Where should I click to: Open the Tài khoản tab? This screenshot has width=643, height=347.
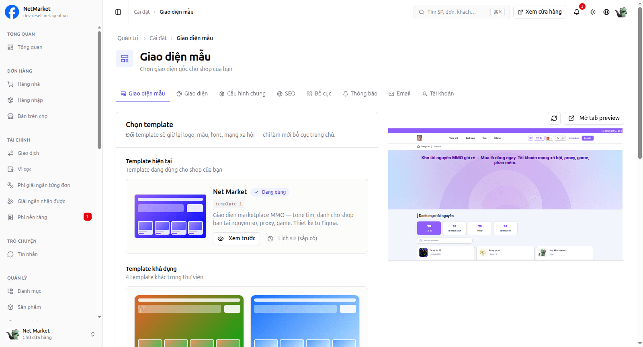click(x=438, y=93)
